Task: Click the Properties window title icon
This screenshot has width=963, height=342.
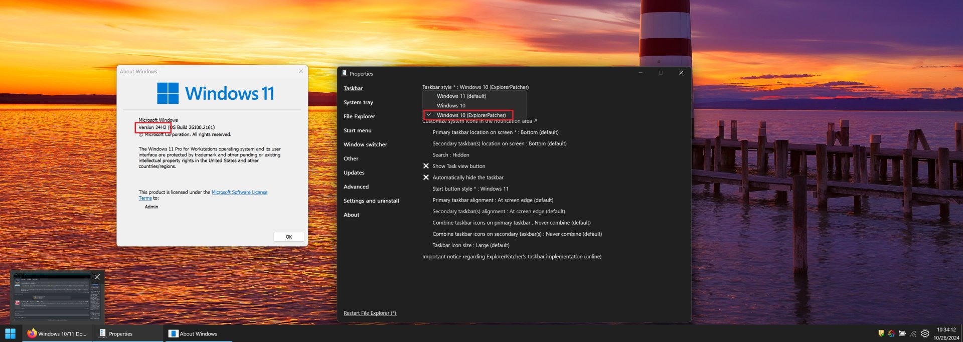Action: pos(345,73)
